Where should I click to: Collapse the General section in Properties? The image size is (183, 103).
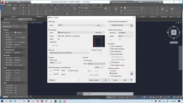pyautogui.click(x=25, y=30)
